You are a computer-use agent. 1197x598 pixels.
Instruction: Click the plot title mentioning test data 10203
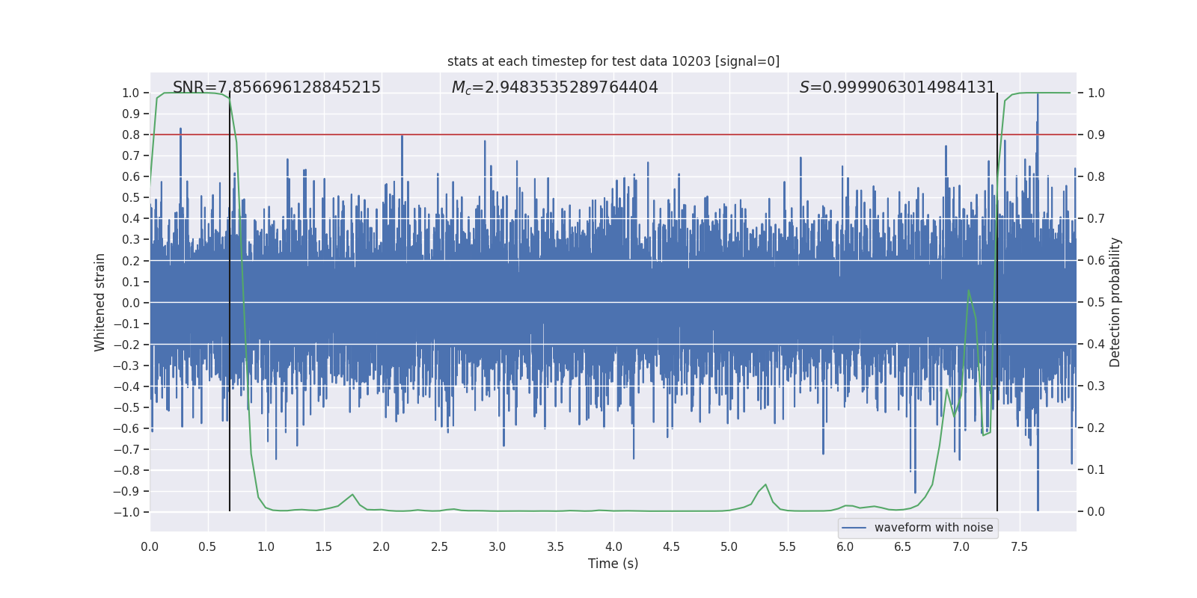[x=613, y=61]
